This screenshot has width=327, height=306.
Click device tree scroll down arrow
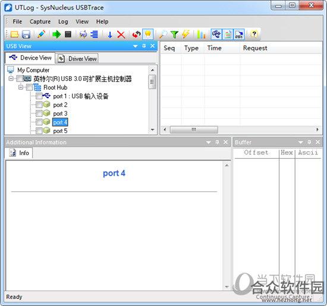click(152, 130)
